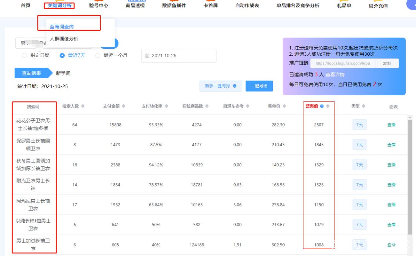
Task: Open the 关键词分析 navigation menu
Action: pyautogui.click(x=59, y=5)
